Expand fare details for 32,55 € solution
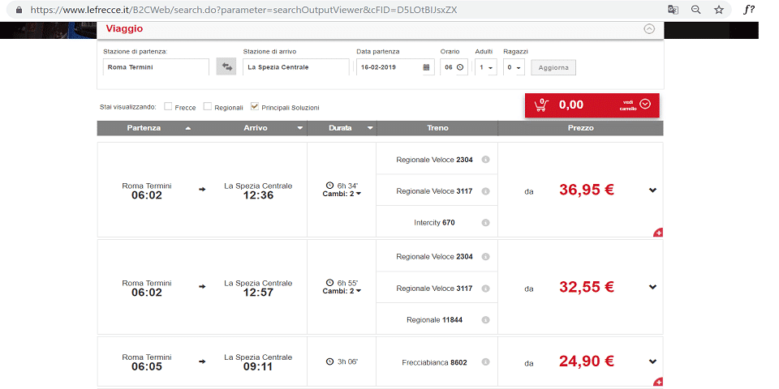 (x=652, y=287)
